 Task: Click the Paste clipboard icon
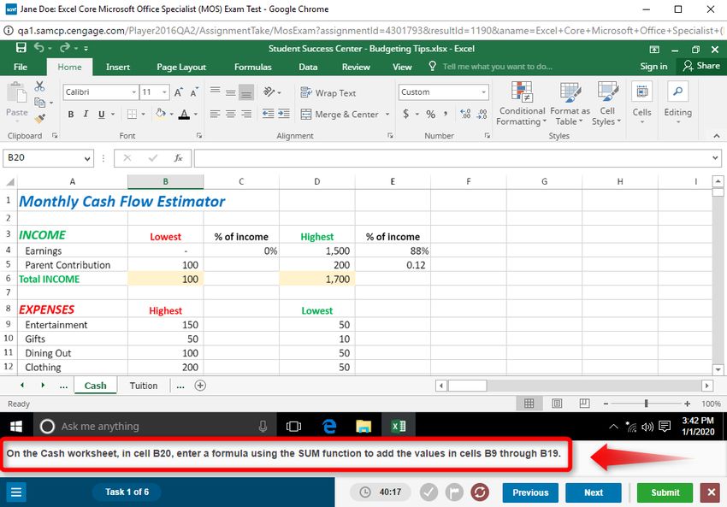coord(17,92)
